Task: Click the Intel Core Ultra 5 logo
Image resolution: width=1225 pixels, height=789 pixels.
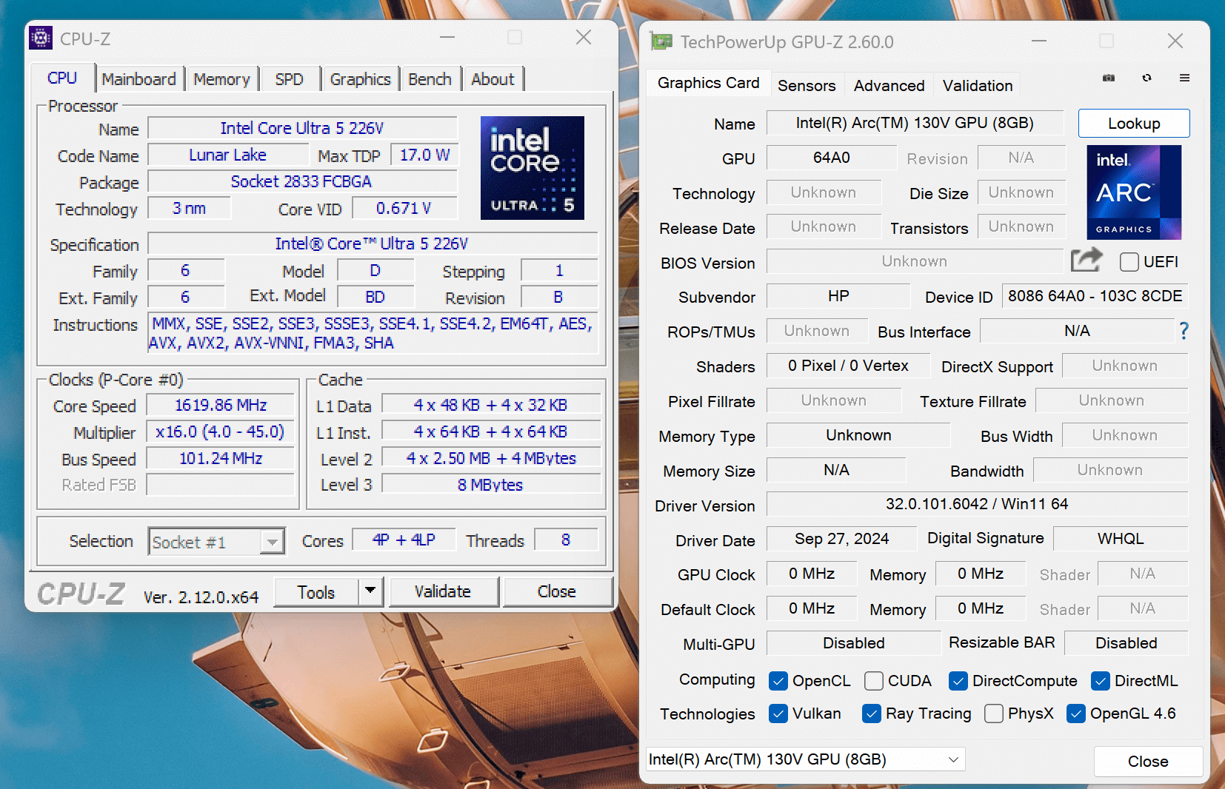Action: coord(532,168)
